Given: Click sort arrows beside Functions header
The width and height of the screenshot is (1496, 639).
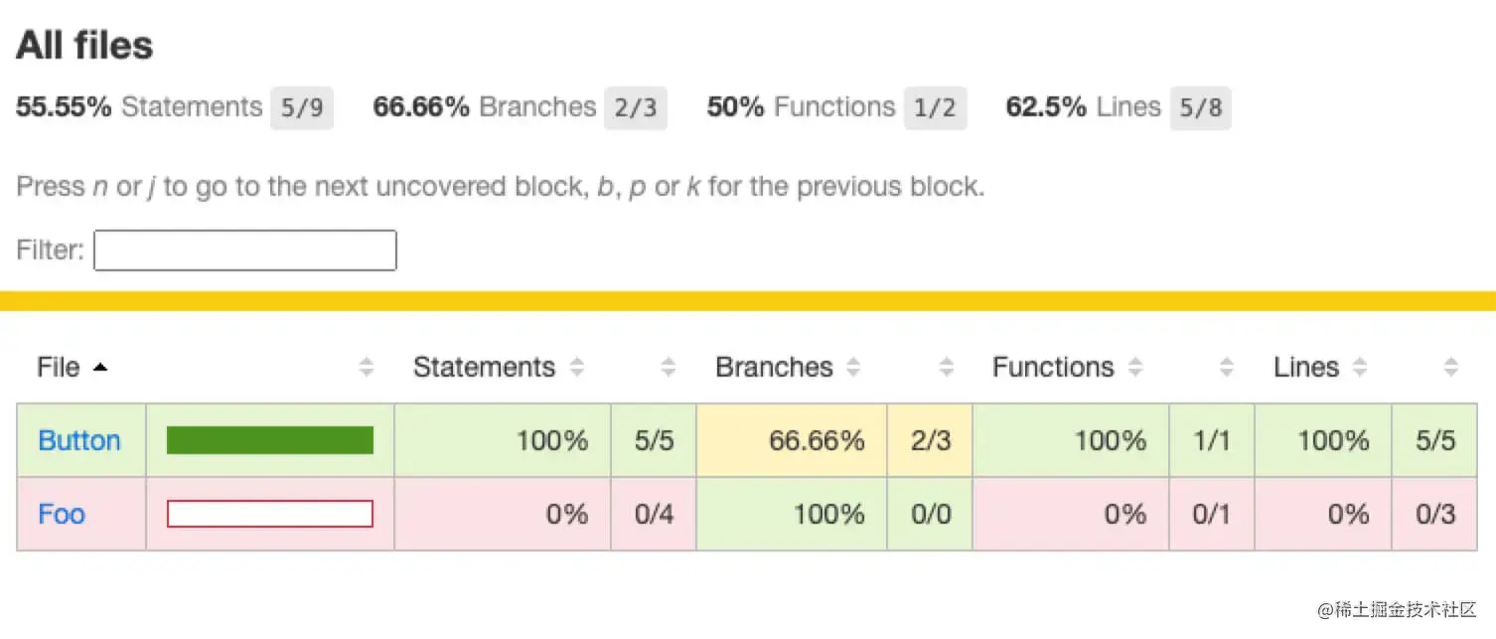Looking at the screenshot, I should [1136, 368].
